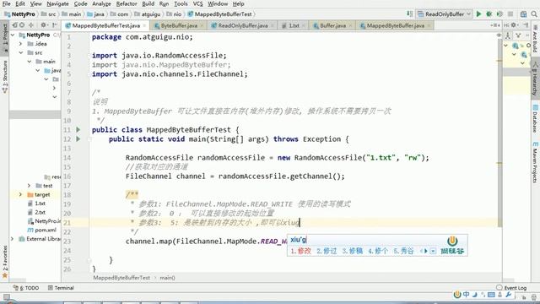The image size is (540, 304).
Task: Switch to MappedByteBuffer.java tab
Action: click(395, 25)
